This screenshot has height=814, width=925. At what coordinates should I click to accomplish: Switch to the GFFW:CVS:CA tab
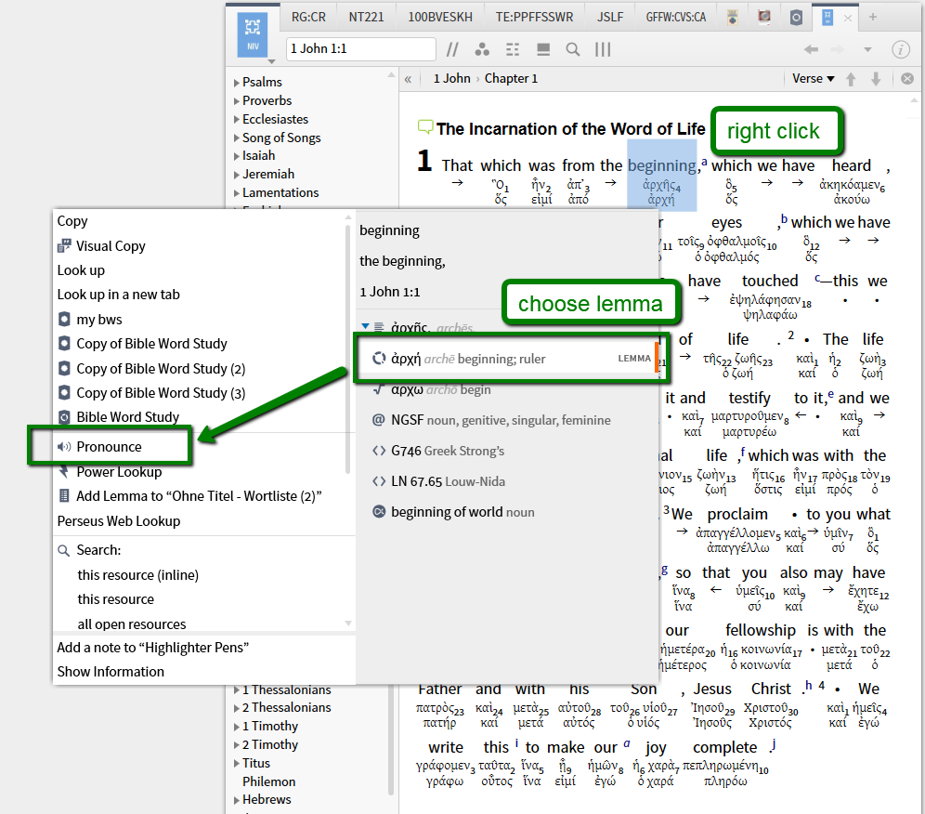pyautogui.click(x=676, y=17)
